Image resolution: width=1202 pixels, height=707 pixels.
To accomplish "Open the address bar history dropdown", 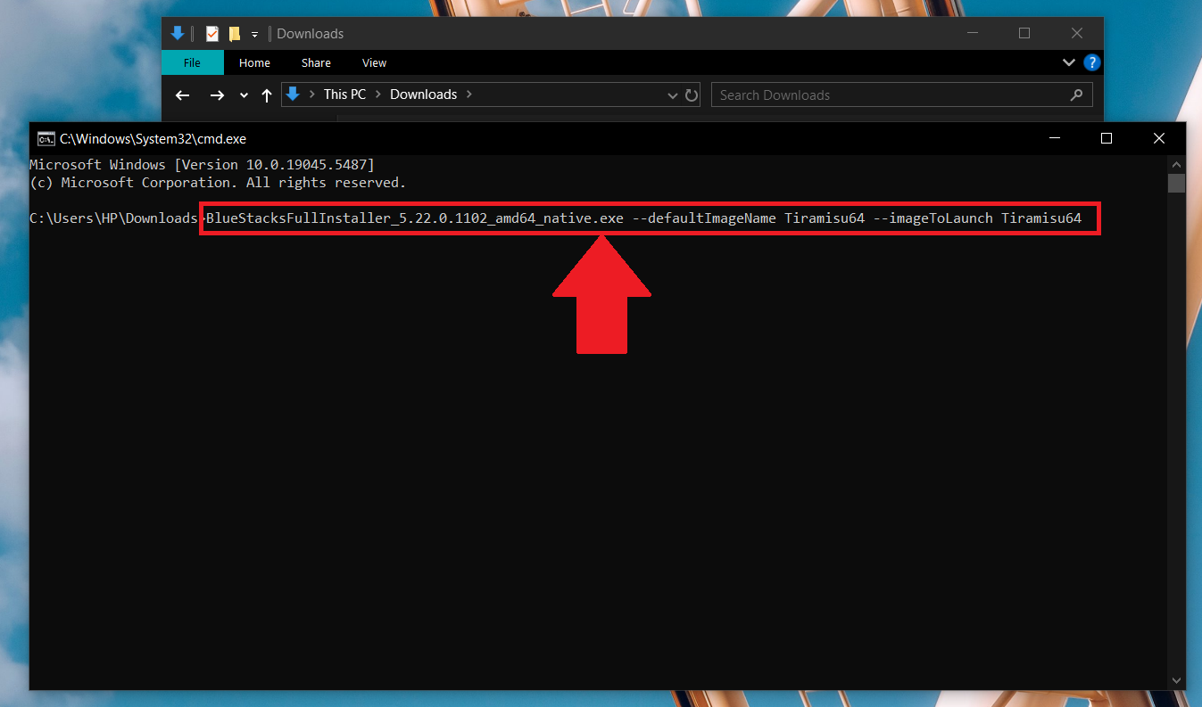I will click(673, 95).
